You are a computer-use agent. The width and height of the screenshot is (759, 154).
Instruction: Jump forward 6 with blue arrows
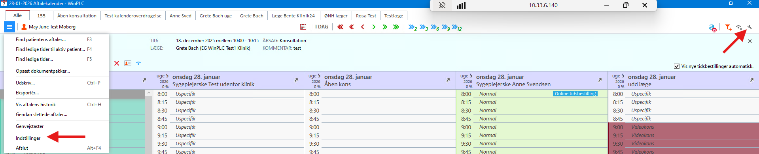click(x=435, y=27)
